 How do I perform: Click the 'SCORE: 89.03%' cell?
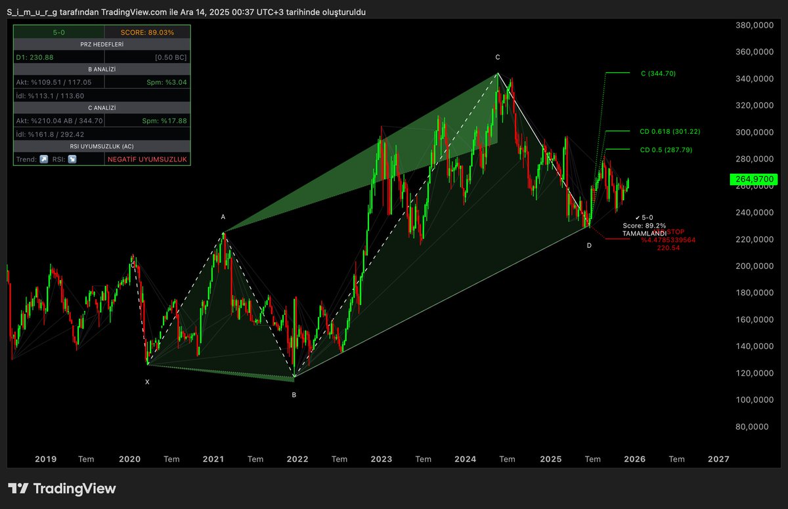[x=147, y=32]
